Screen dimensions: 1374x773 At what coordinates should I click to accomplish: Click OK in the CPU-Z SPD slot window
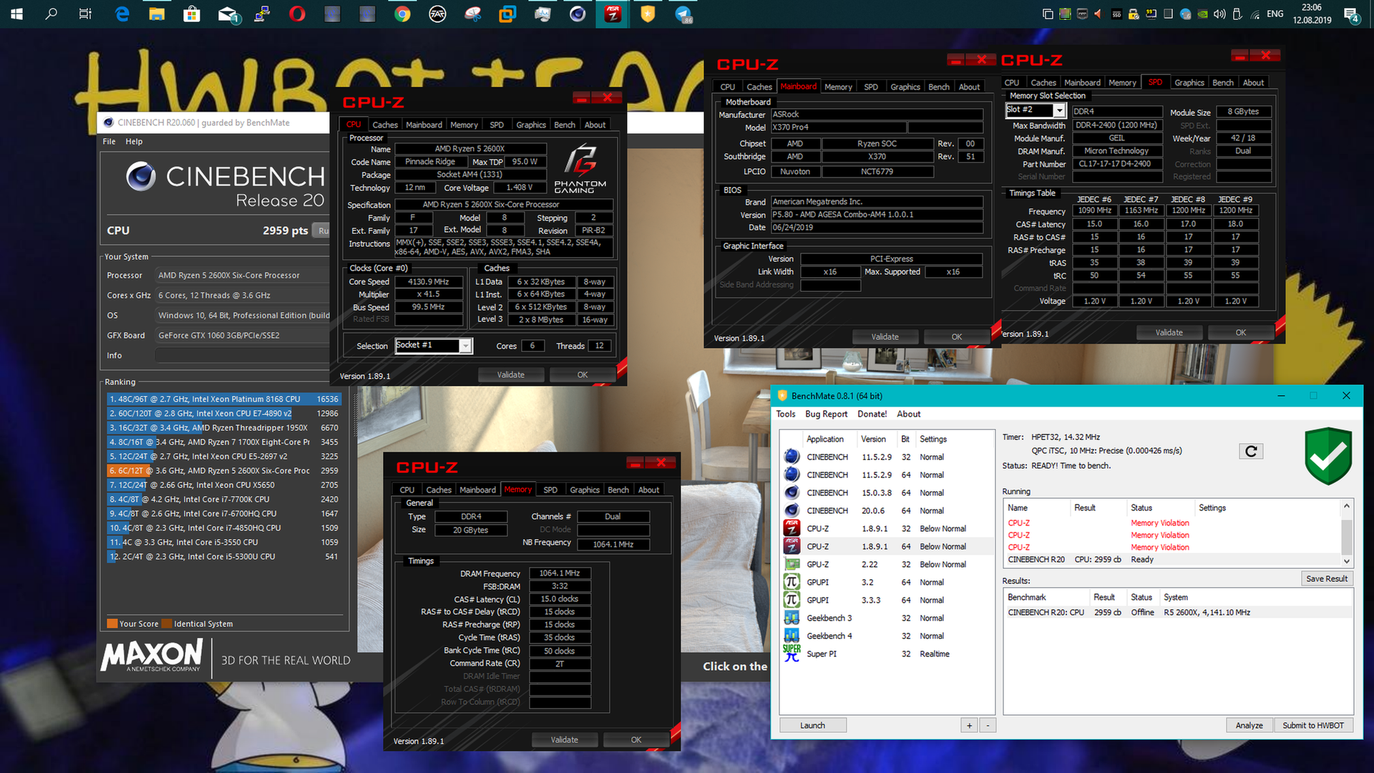click(1240, 332)
